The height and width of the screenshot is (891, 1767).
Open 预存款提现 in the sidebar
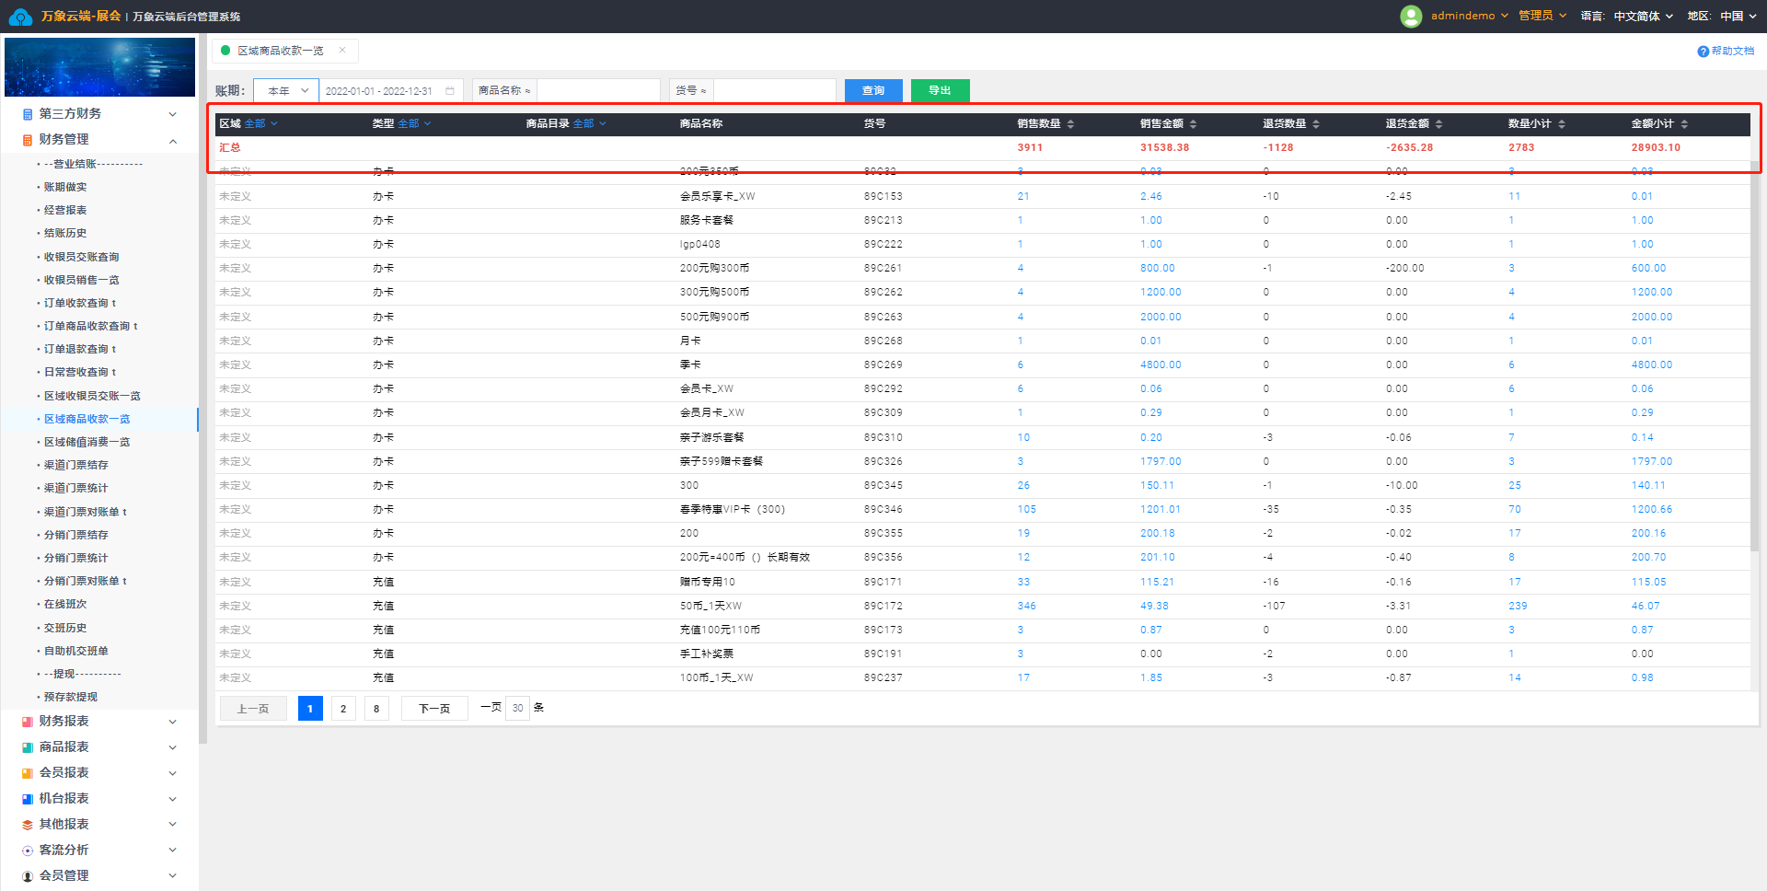point(71,697)
